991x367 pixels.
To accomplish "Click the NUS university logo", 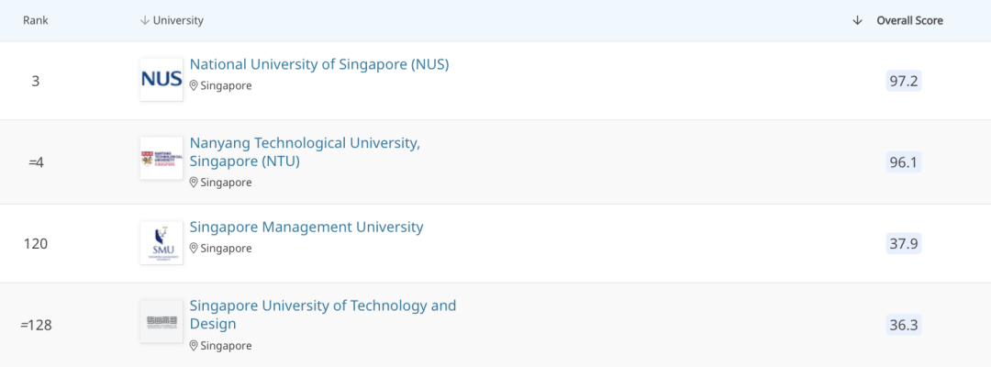I will 161,80.
